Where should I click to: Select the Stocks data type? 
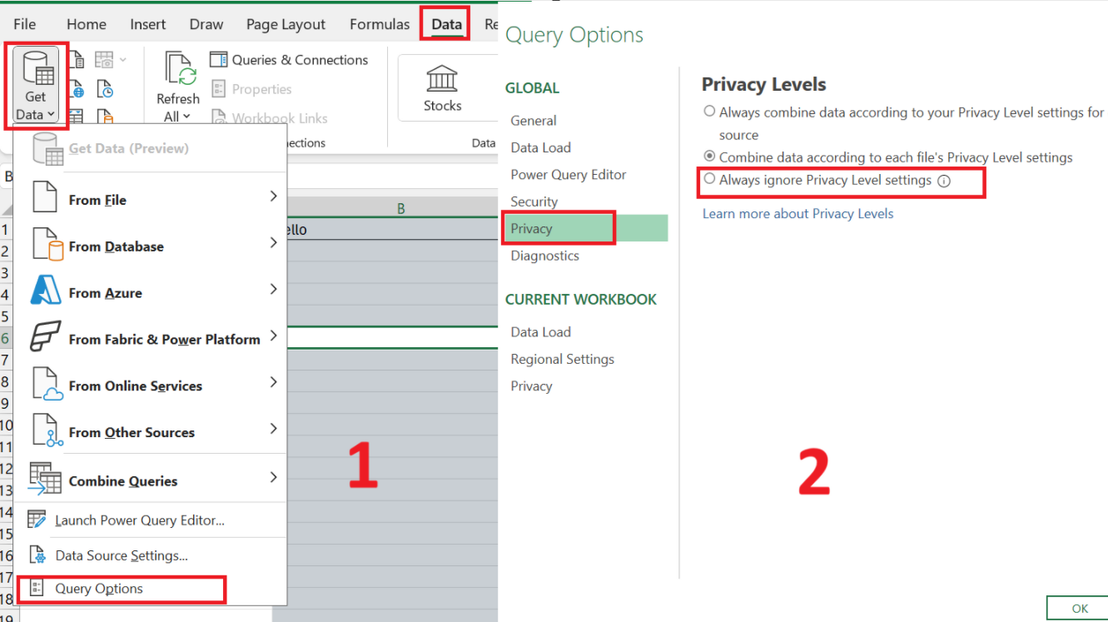click(x=442, y=89)
